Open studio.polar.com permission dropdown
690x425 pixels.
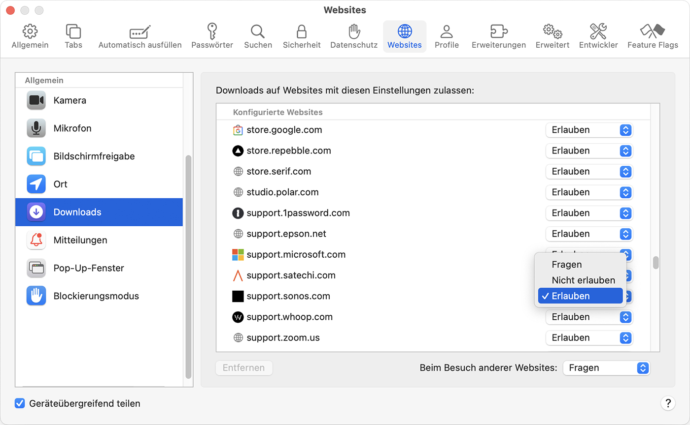coord(589,192)
